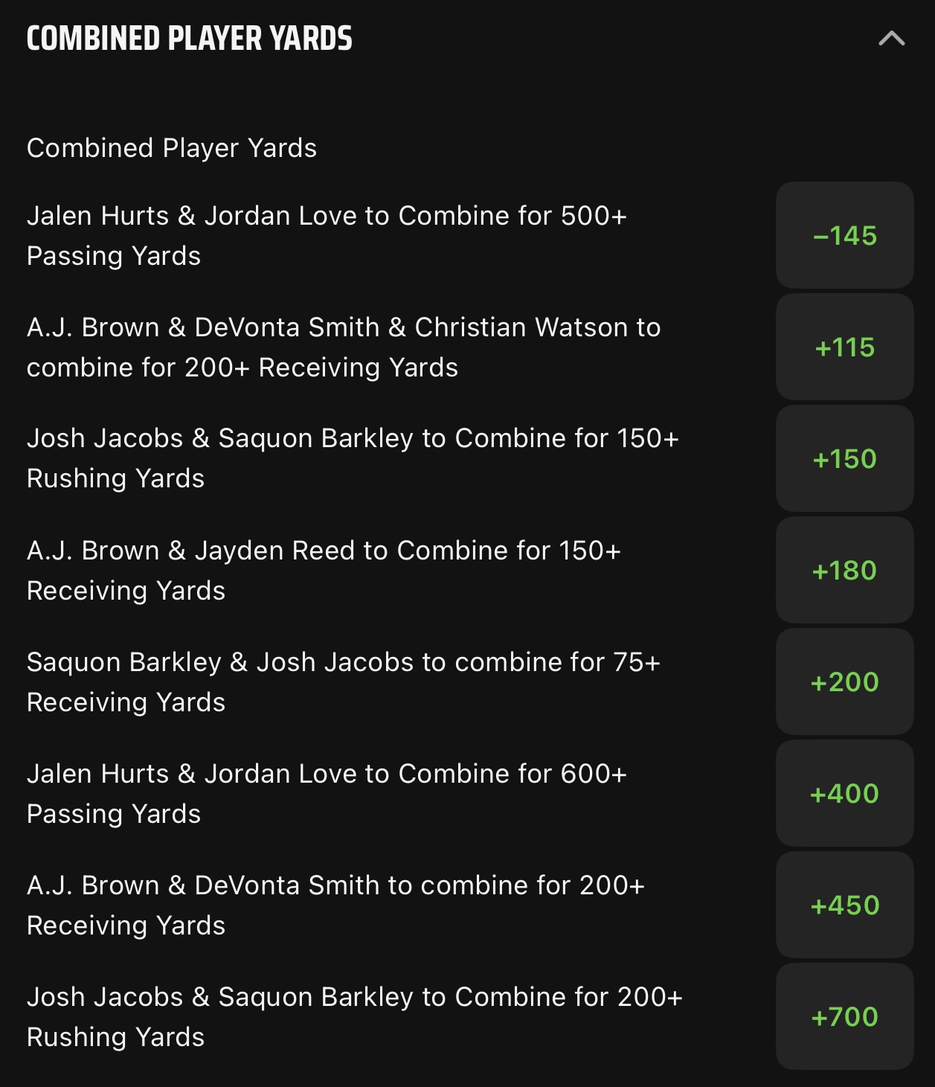Viewport: 935px width, 1087px height.
Task: Tap Jacobs & Barkley 200+ Rushing Yards text
Action: [354, 1016]
